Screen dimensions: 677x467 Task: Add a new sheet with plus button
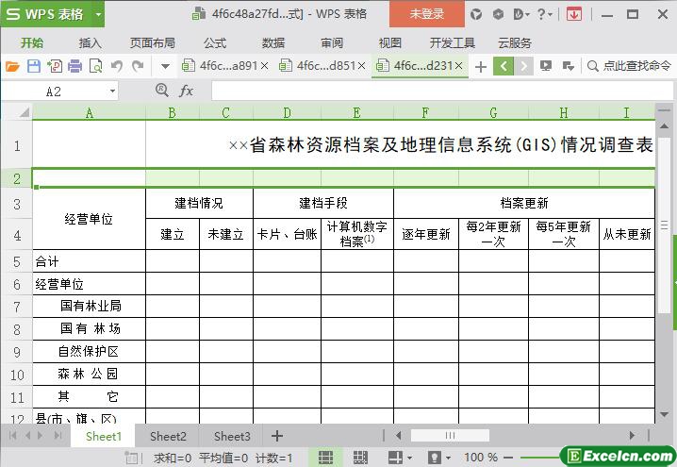(x=277, y=436)
